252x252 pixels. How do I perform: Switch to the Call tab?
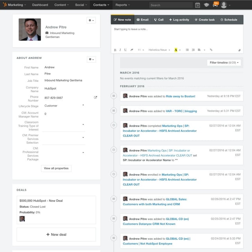point(159,20)
